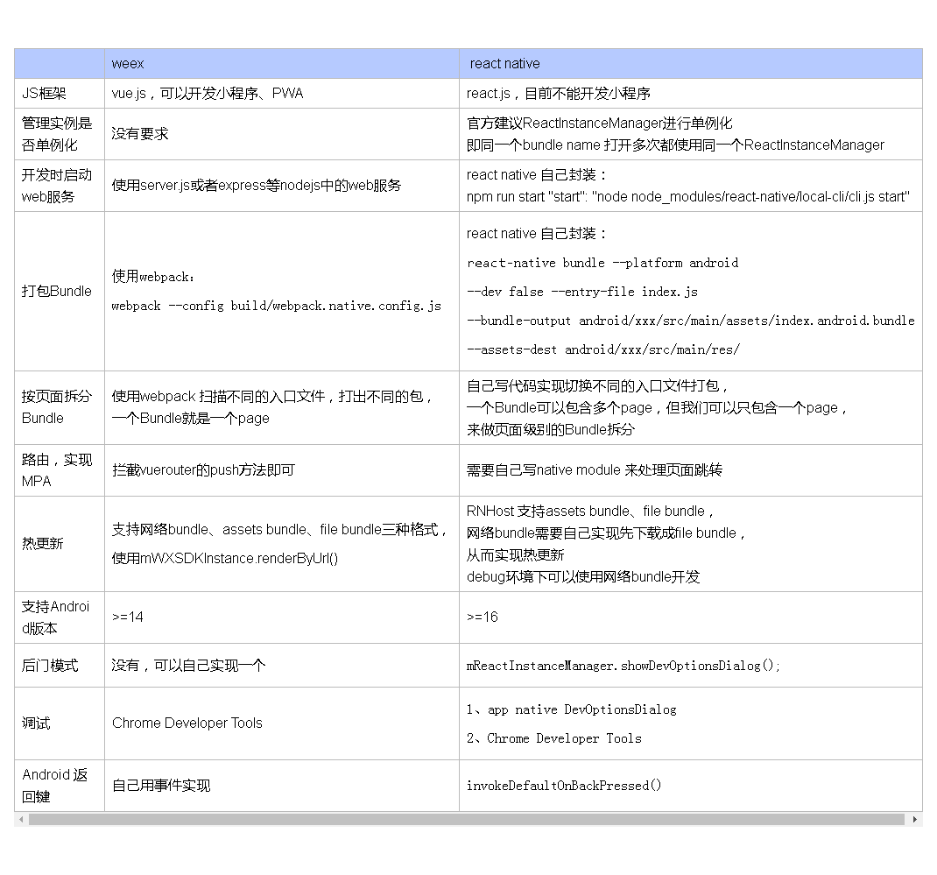Image resolution: width=937 pixels, height=875 pixels.
Task: Click '使用mWXSDKInstance.renderByUrl()' text
Action: tap(225, 558)
